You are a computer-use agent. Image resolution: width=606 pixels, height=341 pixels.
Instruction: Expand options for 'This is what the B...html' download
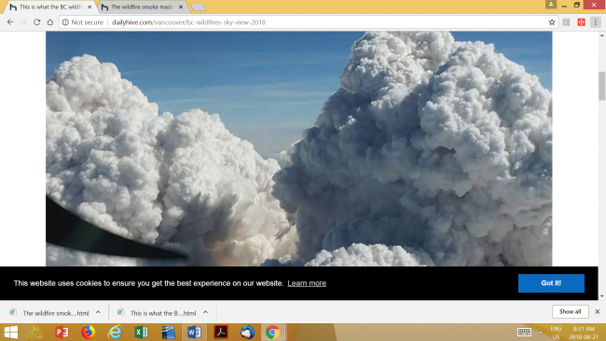point(206,312)
